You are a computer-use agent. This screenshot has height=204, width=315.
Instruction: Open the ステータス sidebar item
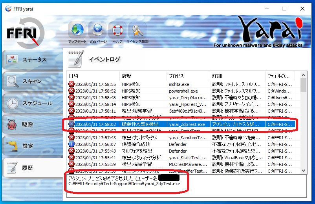[33, 60]
